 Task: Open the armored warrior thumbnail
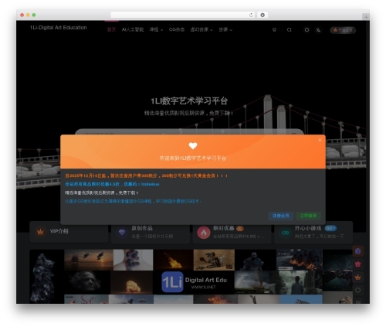[256, 260]
